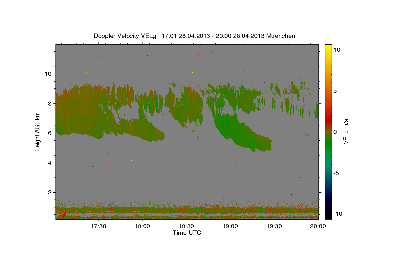Click the plot title 'Doppler Velocity VELg'
This screenshot has width=394, height=263.
pos(125,36)
